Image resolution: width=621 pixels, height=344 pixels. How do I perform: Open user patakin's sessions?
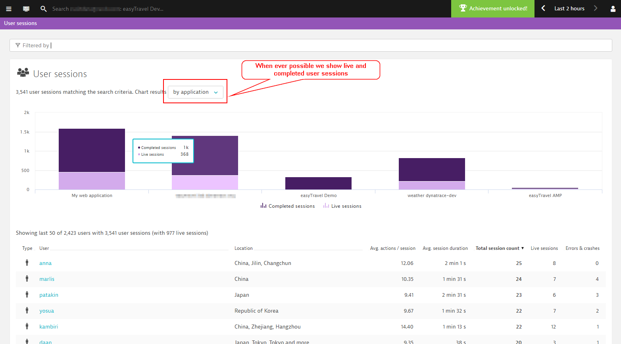pos(49,295)
